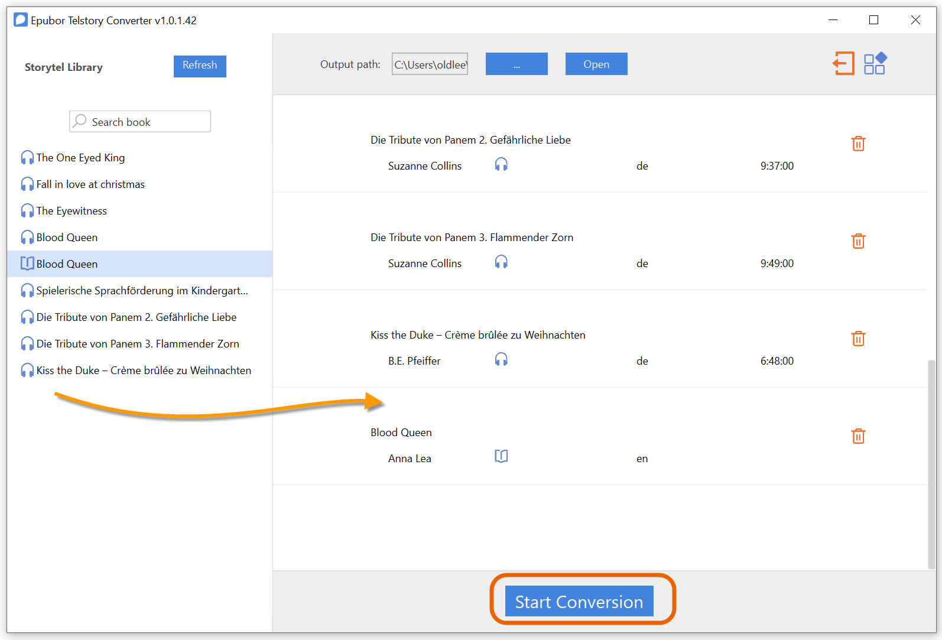The height and width of the screenshot is (640, 942).
Task: Open the Search book field
Action: 140,122
